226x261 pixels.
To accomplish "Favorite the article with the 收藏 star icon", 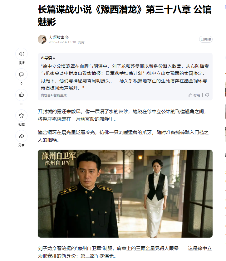I will click(21, 115).
